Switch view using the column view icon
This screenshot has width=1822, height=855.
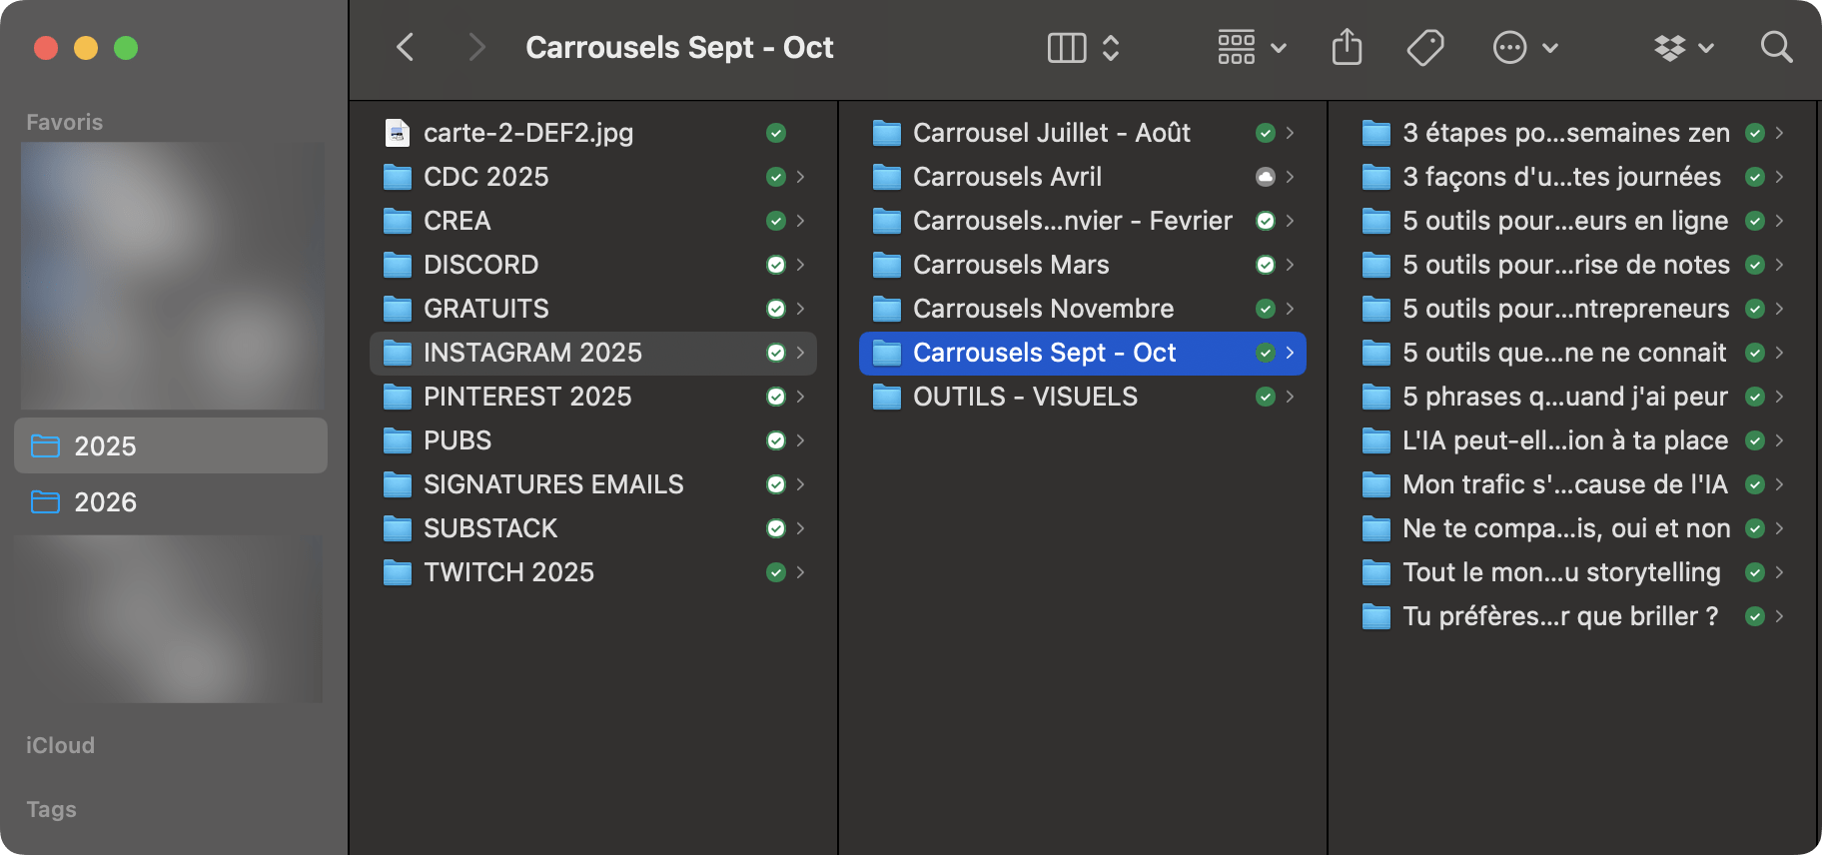1066,47
